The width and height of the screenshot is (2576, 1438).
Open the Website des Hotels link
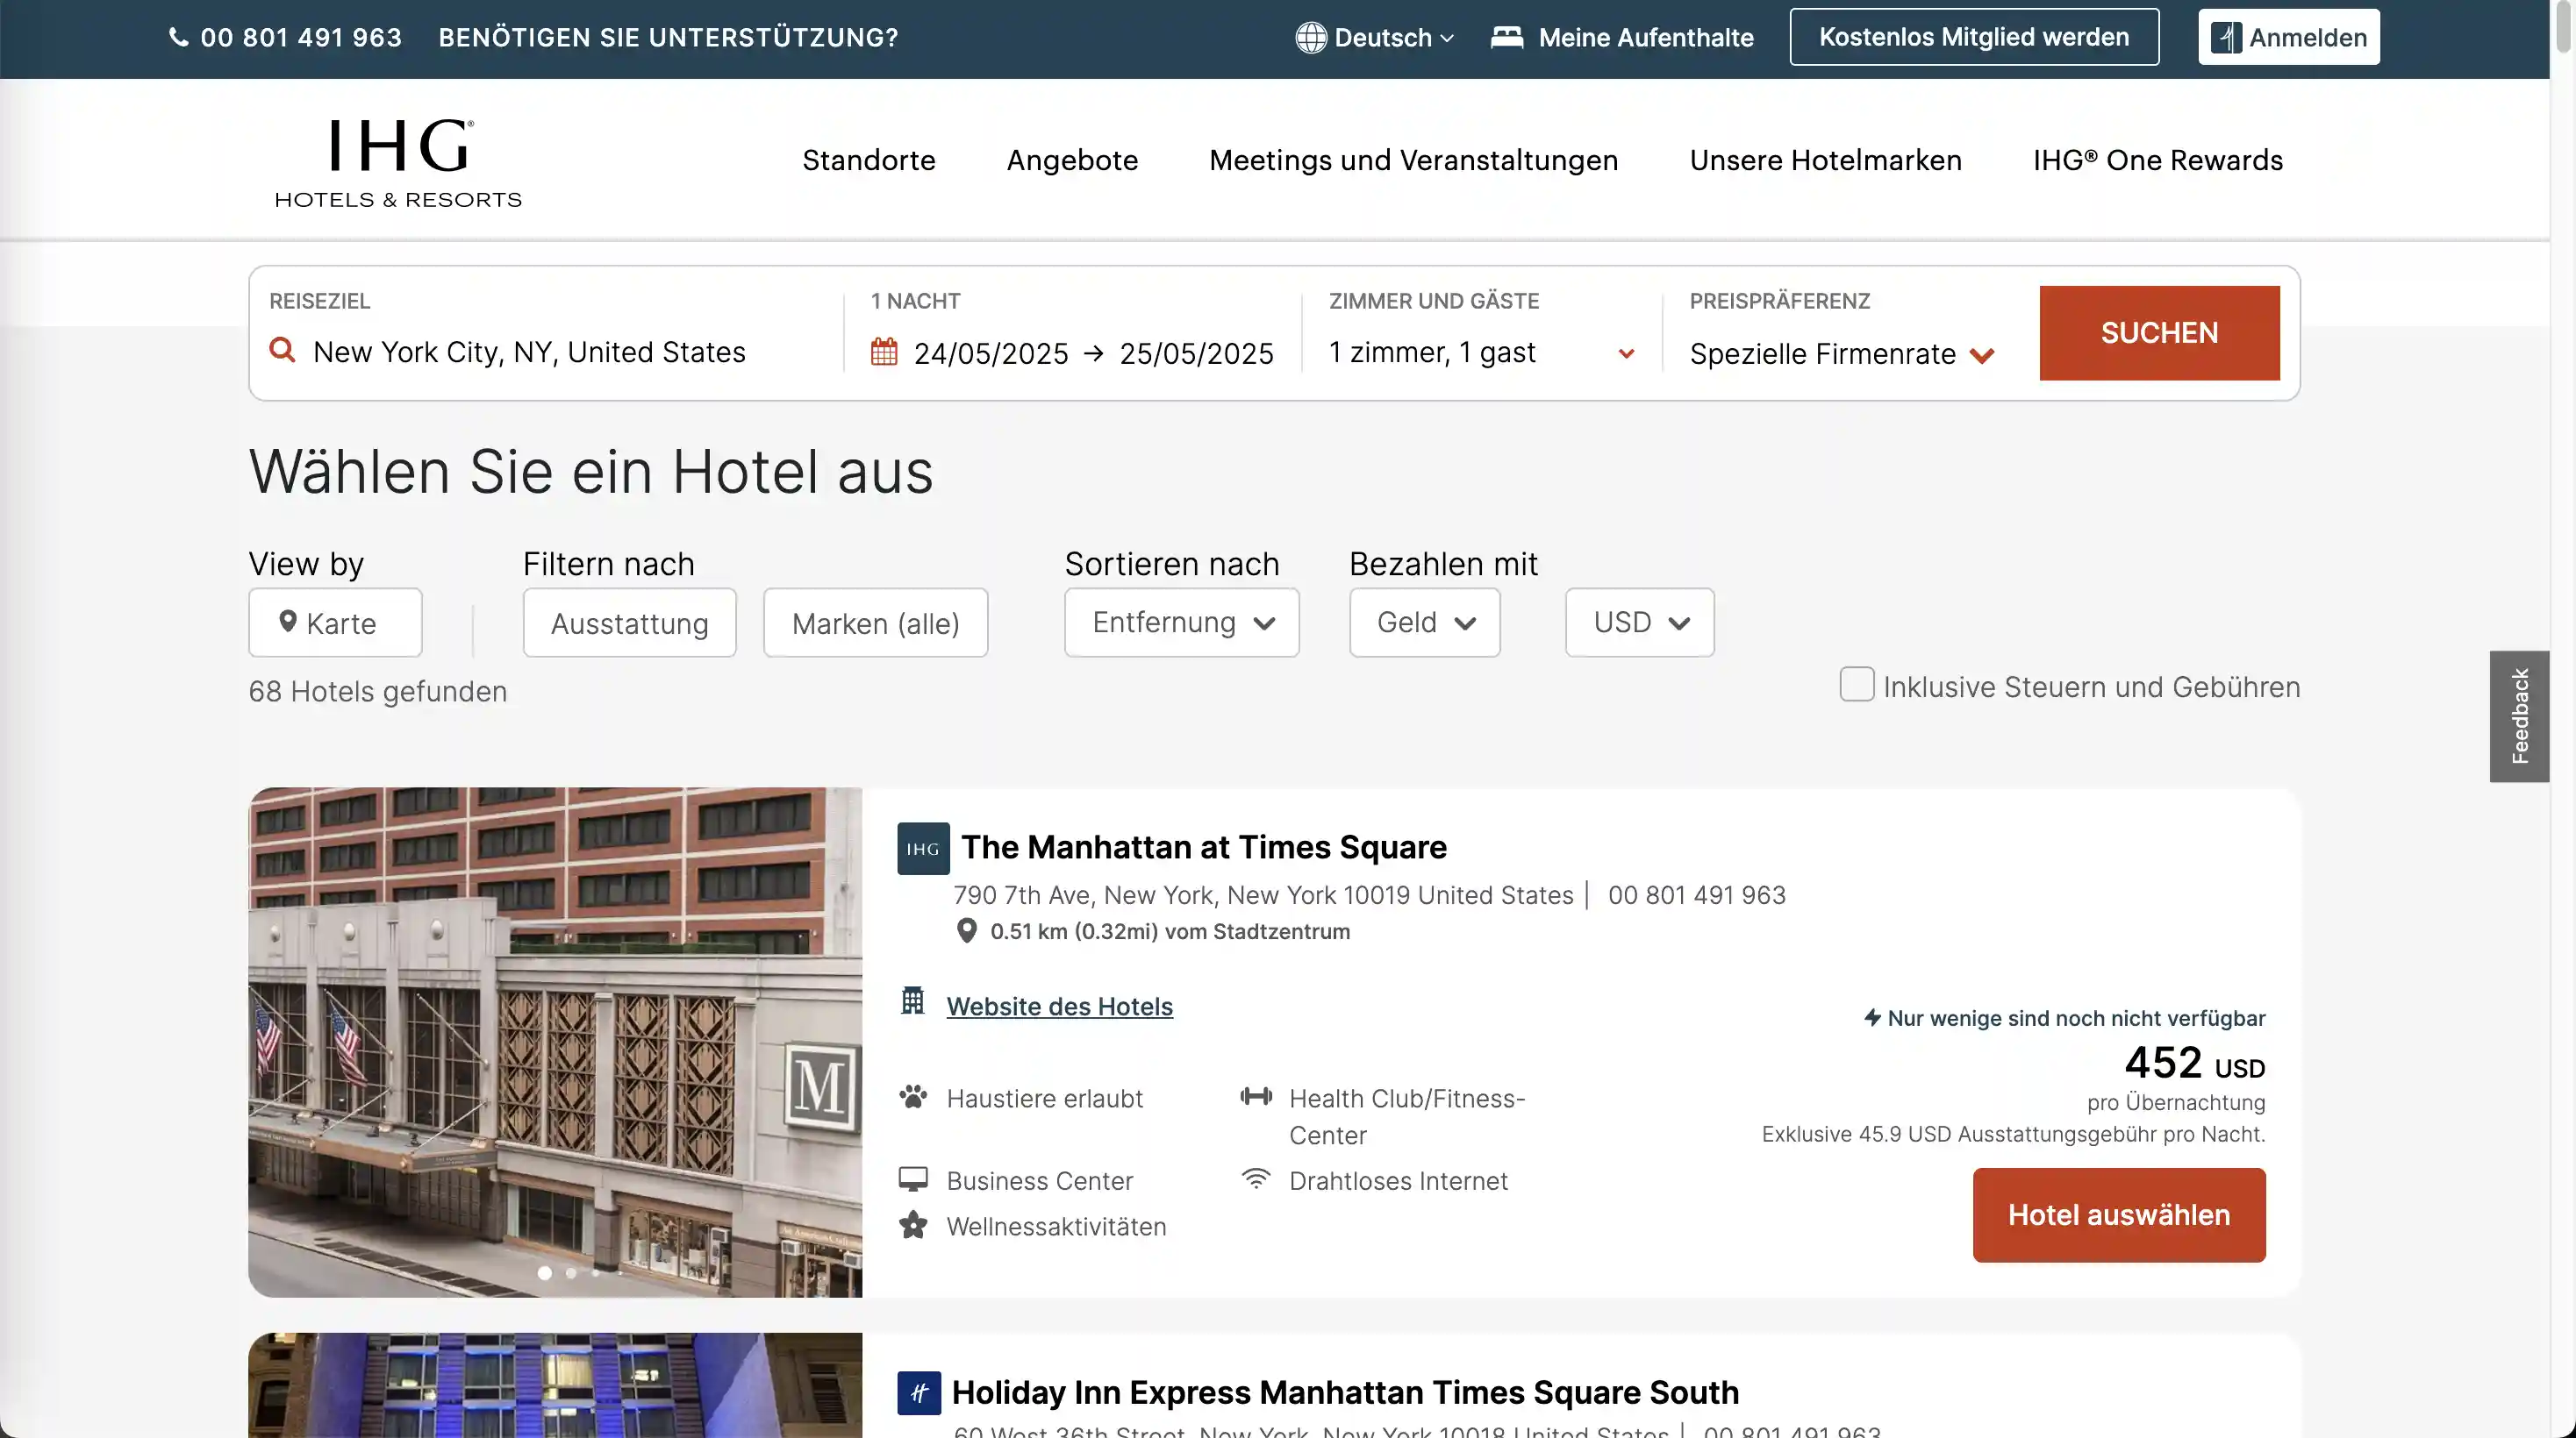(x=1059, y=1006)
